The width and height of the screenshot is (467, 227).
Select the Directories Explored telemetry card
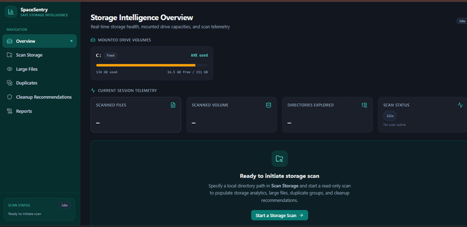[x=327, y=115]
